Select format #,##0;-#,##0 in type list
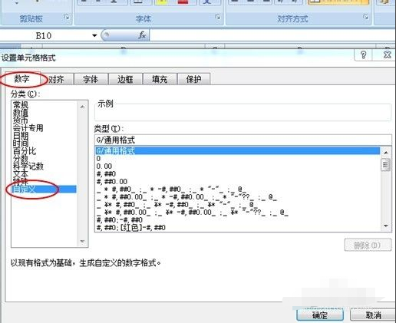 pos(237,219)
